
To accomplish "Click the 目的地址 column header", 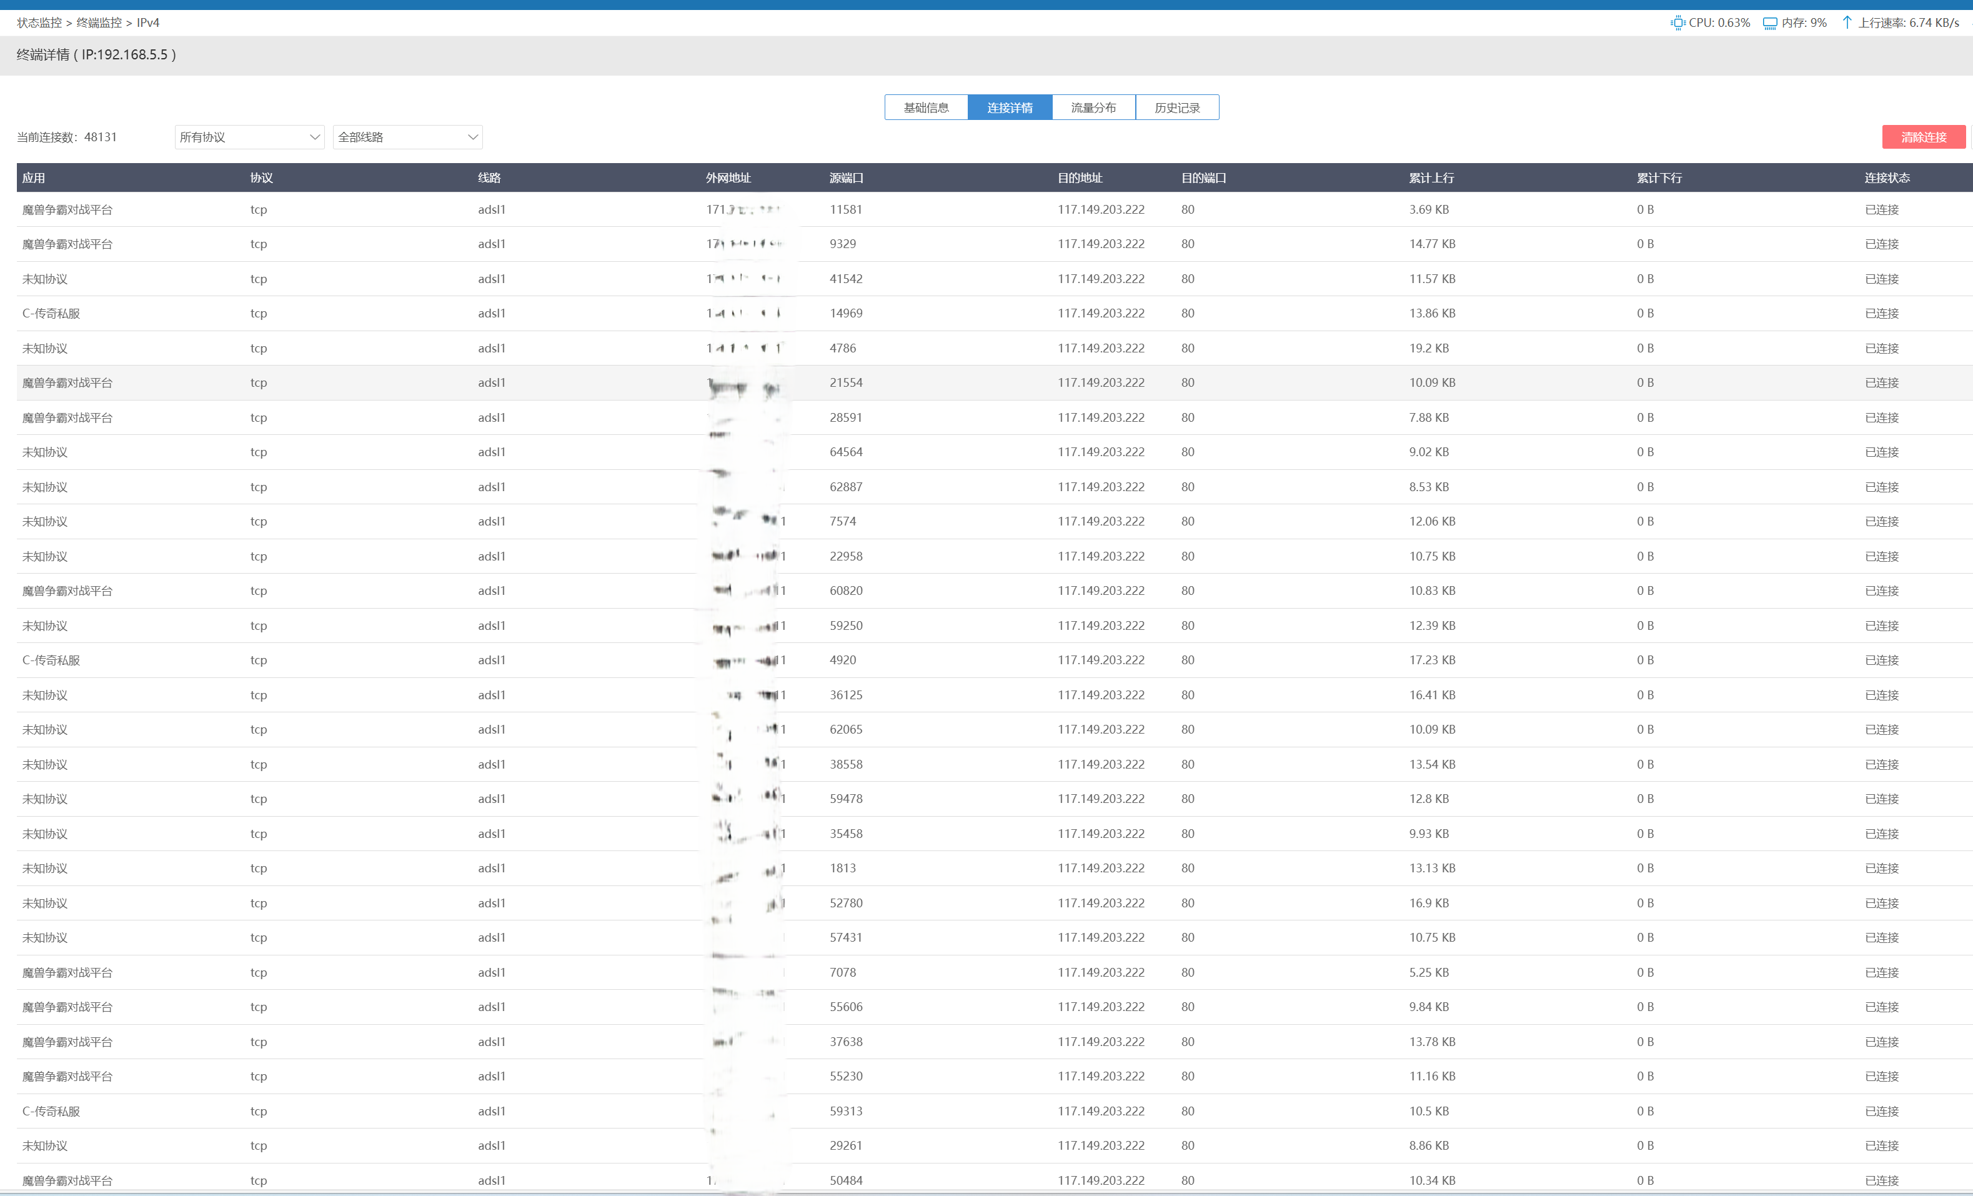I will point(1080,178).
